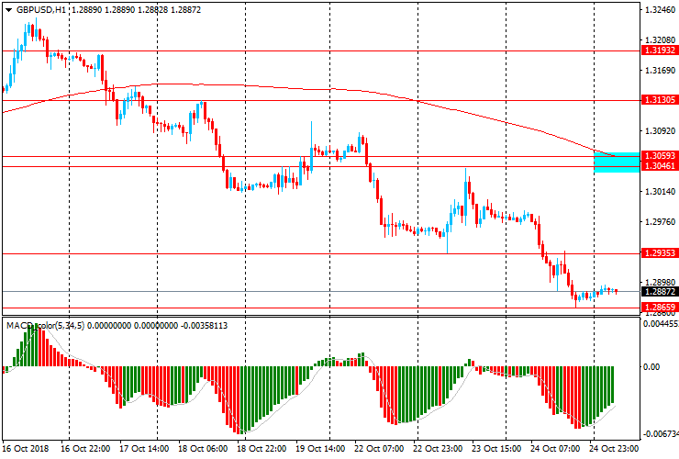Select the 1.28659 red price level label
Screen dimensions: 679x459
(x=660, y=308)
